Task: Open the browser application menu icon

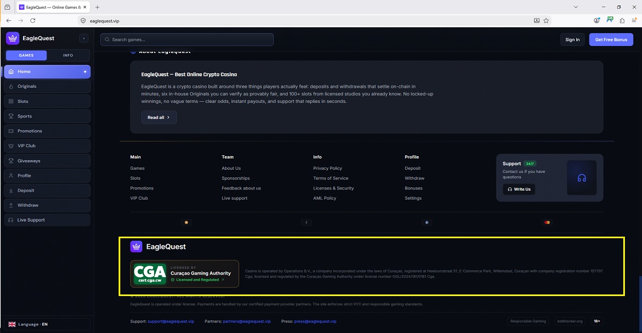Action: 635,20
